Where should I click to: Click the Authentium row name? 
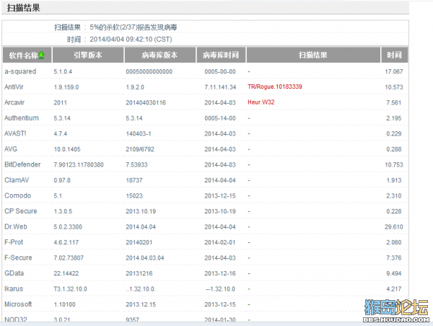[22, 118]
